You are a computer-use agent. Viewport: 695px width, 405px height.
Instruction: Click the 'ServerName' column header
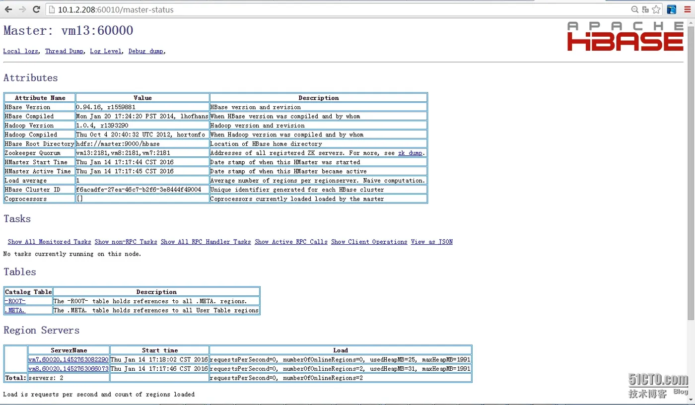69,350
